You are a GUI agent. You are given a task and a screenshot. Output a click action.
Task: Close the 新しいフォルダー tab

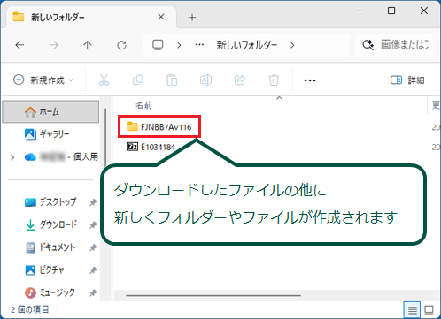point(161,17)
